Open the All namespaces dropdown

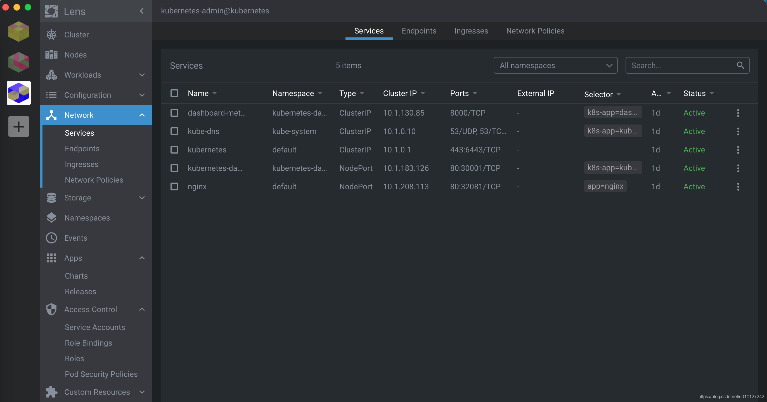coord(555,65)
